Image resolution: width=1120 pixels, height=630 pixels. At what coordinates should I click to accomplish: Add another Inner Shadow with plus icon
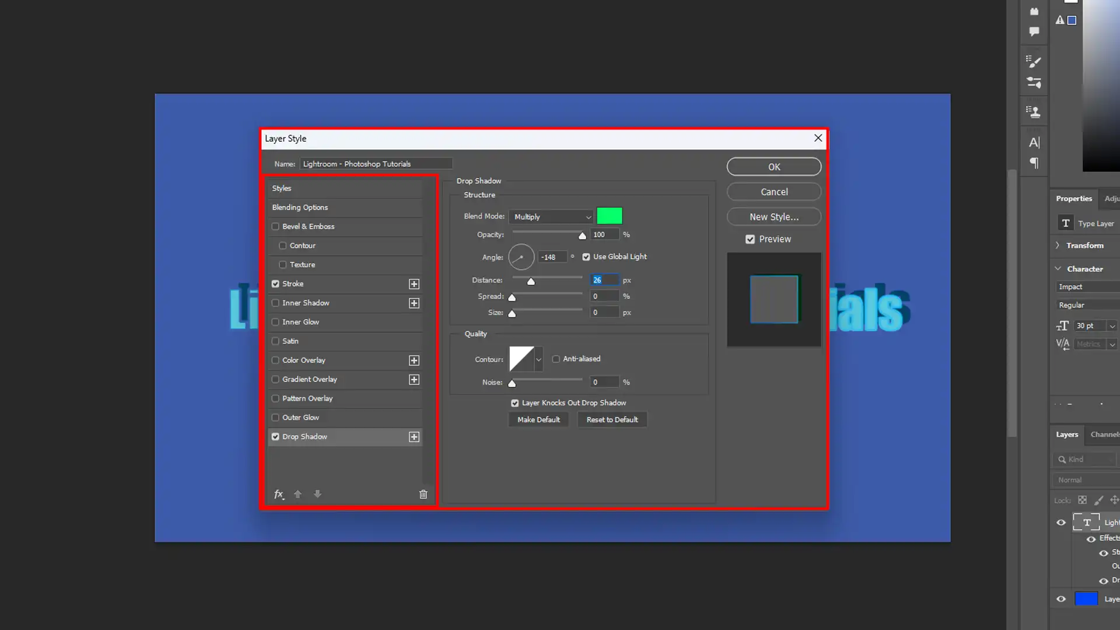[414, 303]
